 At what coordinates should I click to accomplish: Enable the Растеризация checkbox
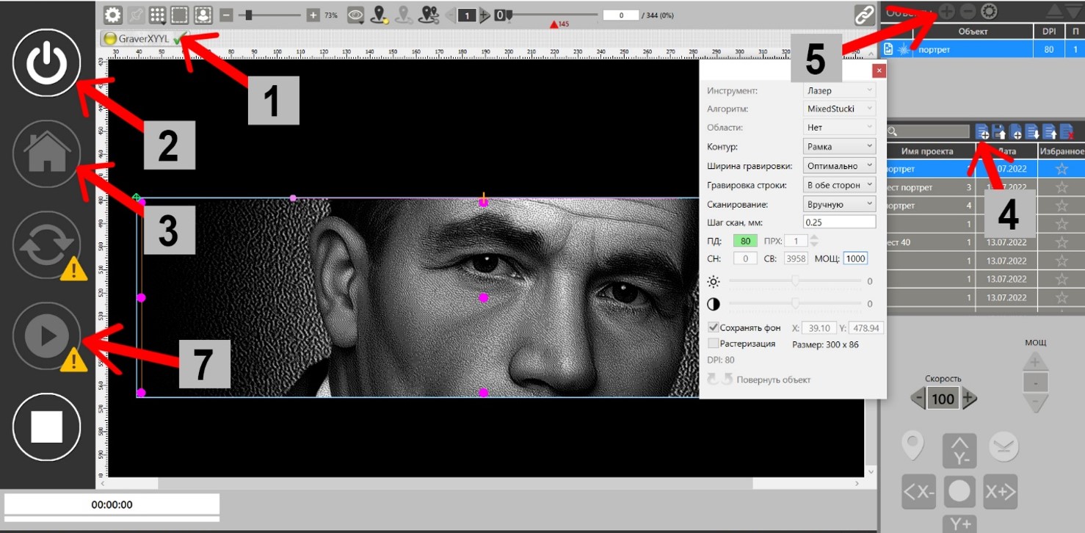[713, 344]
